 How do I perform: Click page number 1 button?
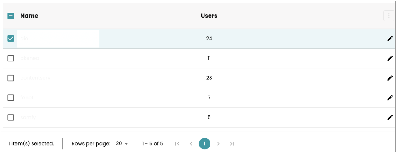tap(204, 144)
